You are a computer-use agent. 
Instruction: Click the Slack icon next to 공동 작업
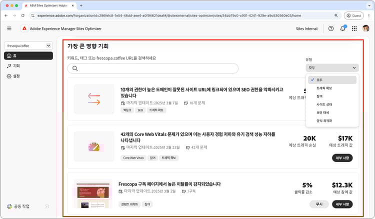9,206
